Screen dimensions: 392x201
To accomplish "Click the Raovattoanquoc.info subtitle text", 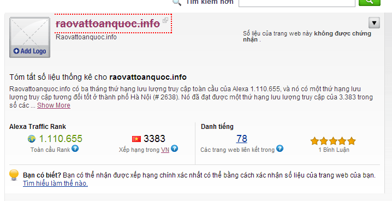I will click(x=86, y=37).
